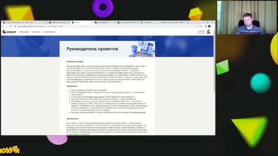Click the Требования section heading
Image resolution: width=278 pixels, height=156 pixels.
(x=72, y=86)
